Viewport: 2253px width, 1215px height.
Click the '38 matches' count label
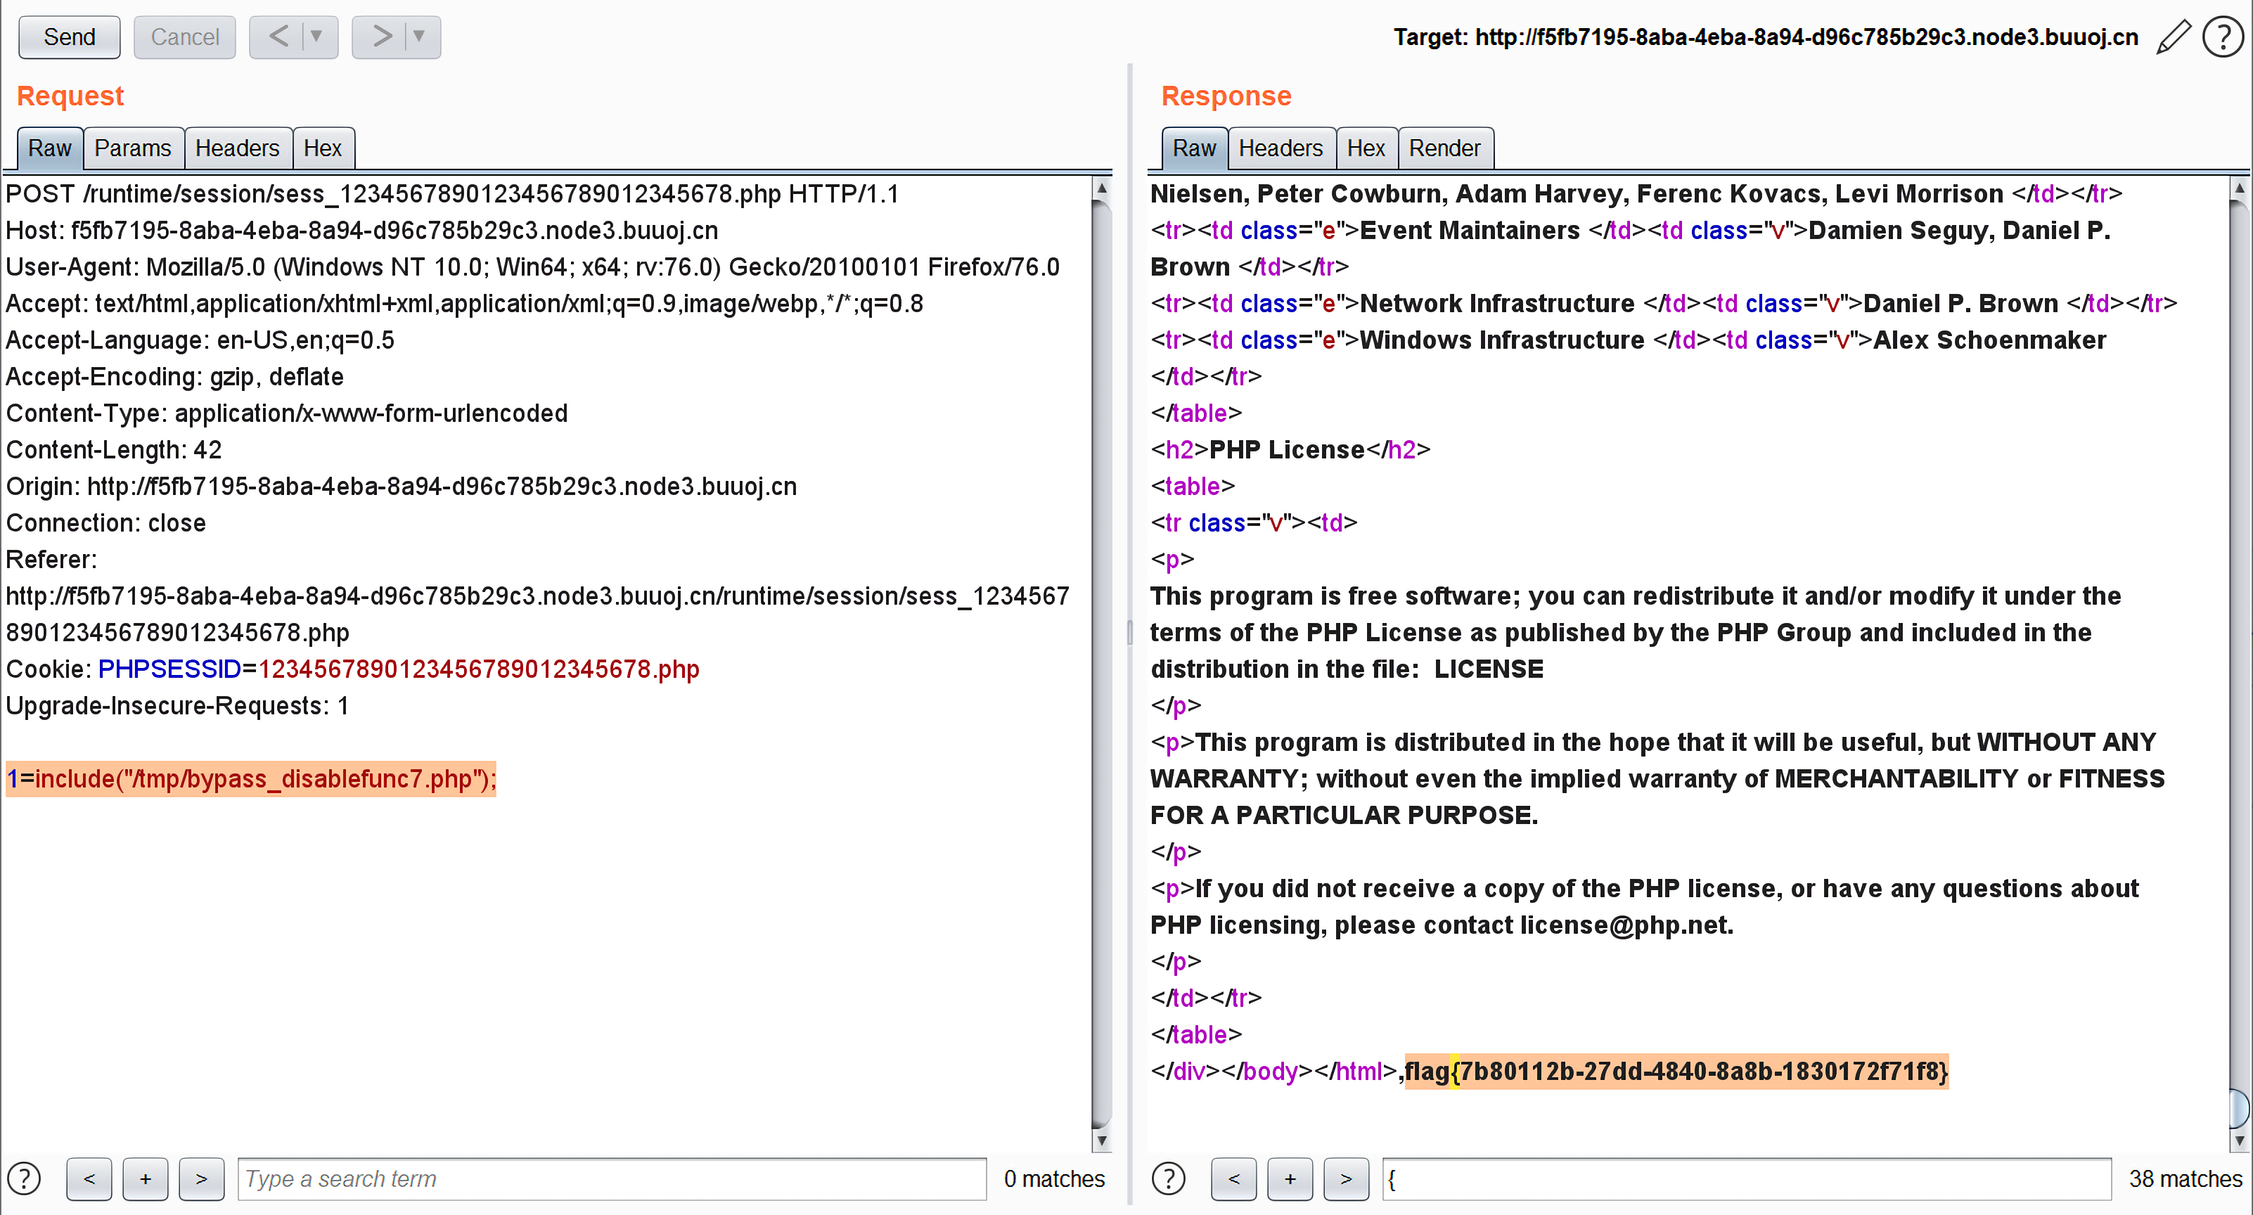tap(2185, 1178)
